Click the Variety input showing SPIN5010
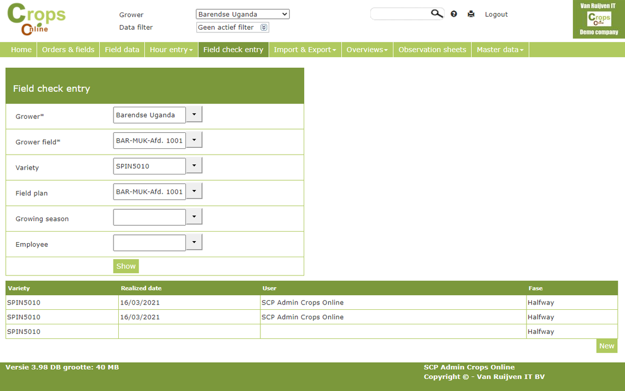Viewport: 625px width, 391px height. point(149,166)
